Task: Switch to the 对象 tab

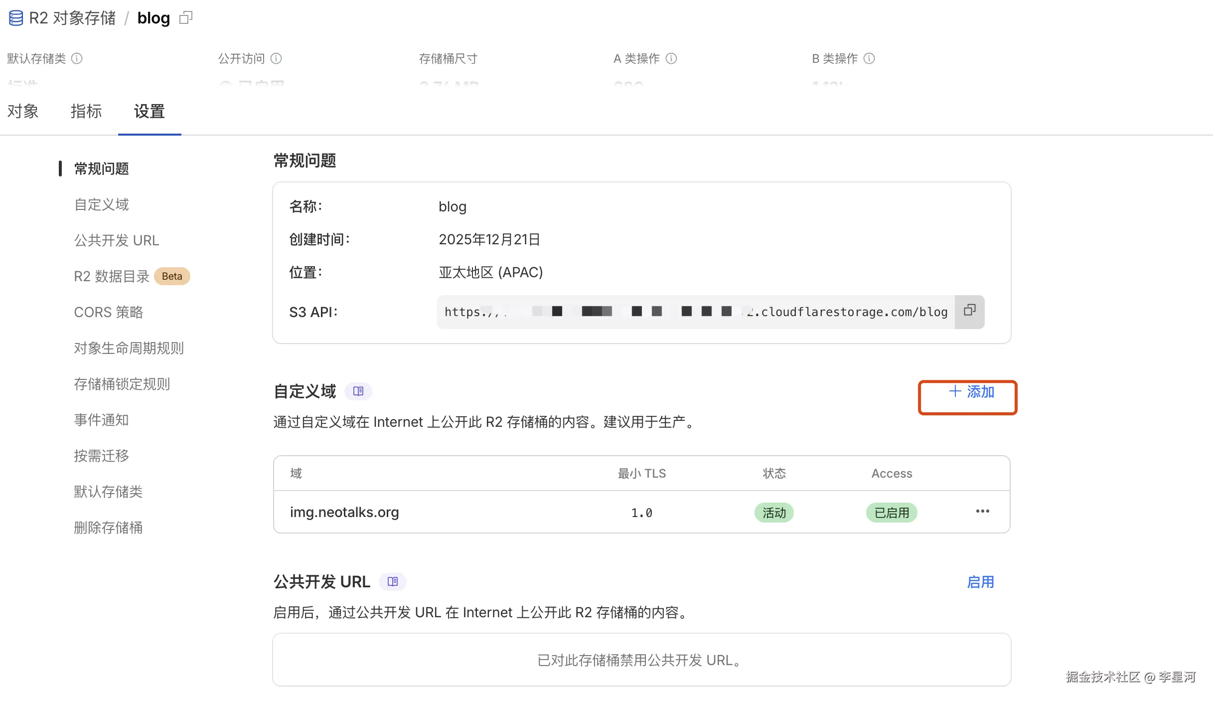Action: [x=23, y=111]
